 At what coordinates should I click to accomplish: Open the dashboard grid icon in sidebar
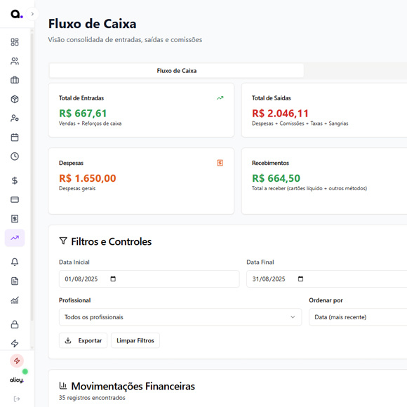(15, 42)
